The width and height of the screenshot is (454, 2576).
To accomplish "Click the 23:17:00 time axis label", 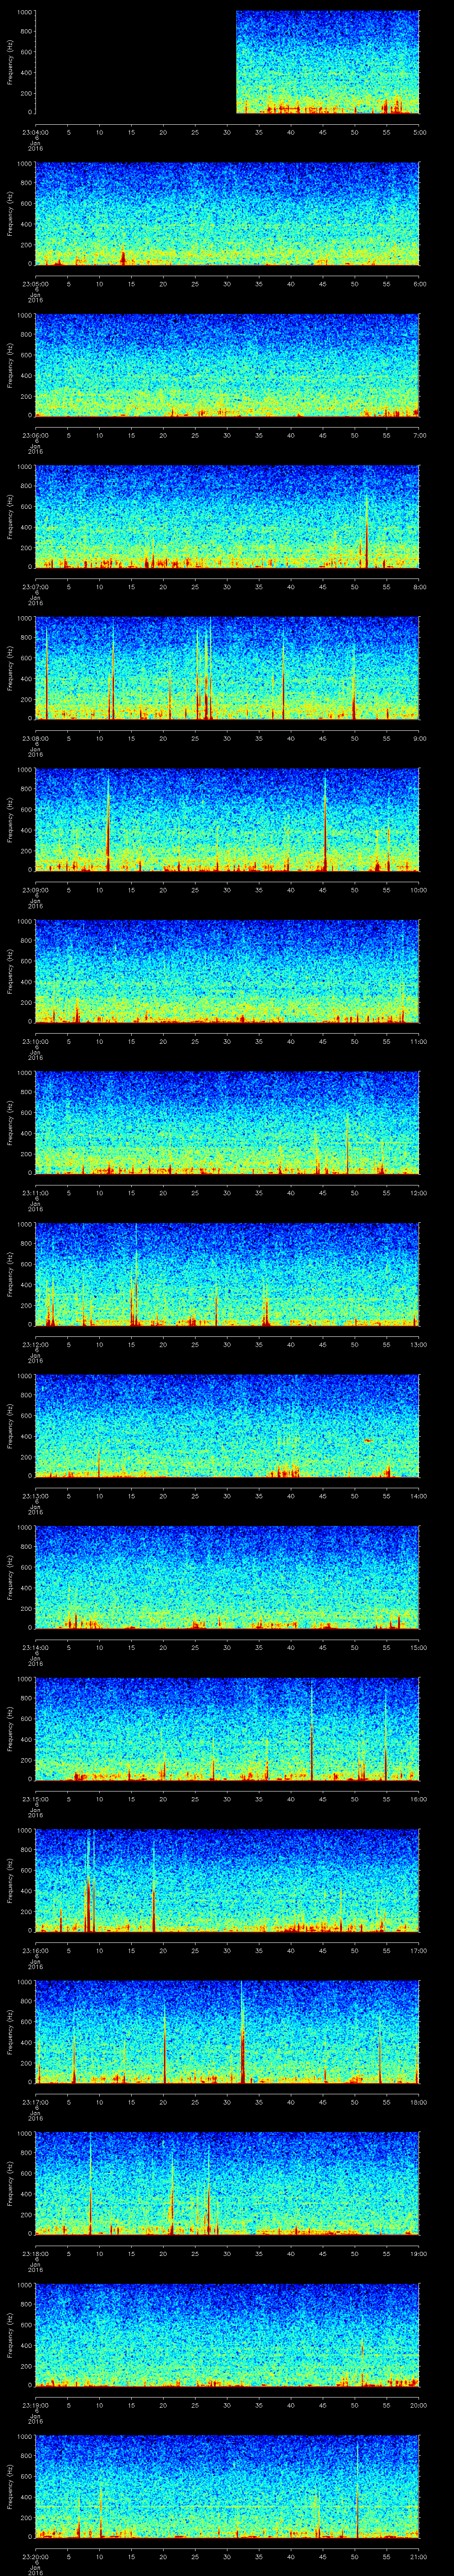I will click(x=35, y=2102).
